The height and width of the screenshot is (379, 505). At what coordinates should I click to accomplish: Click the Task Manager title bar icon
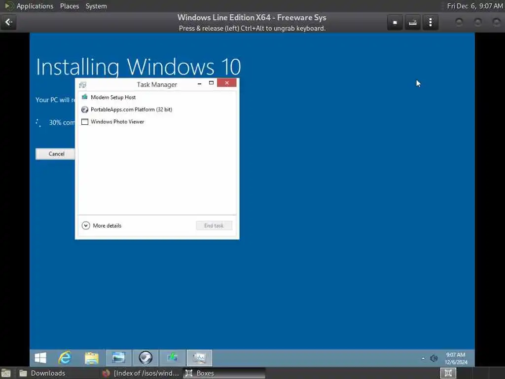[83, 85]
